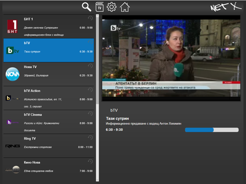Click the 6:30 - 9:30 time in details
The width and height of the screenshot is (246, 184).
coord(114,130)
